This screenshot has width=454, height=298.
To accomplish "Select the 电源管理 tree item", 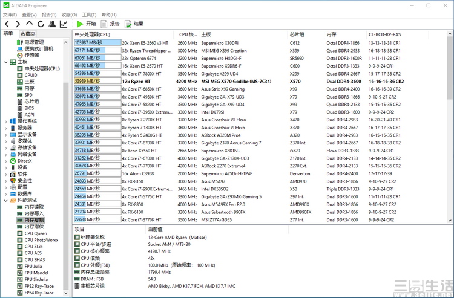I will coord(34,42).
